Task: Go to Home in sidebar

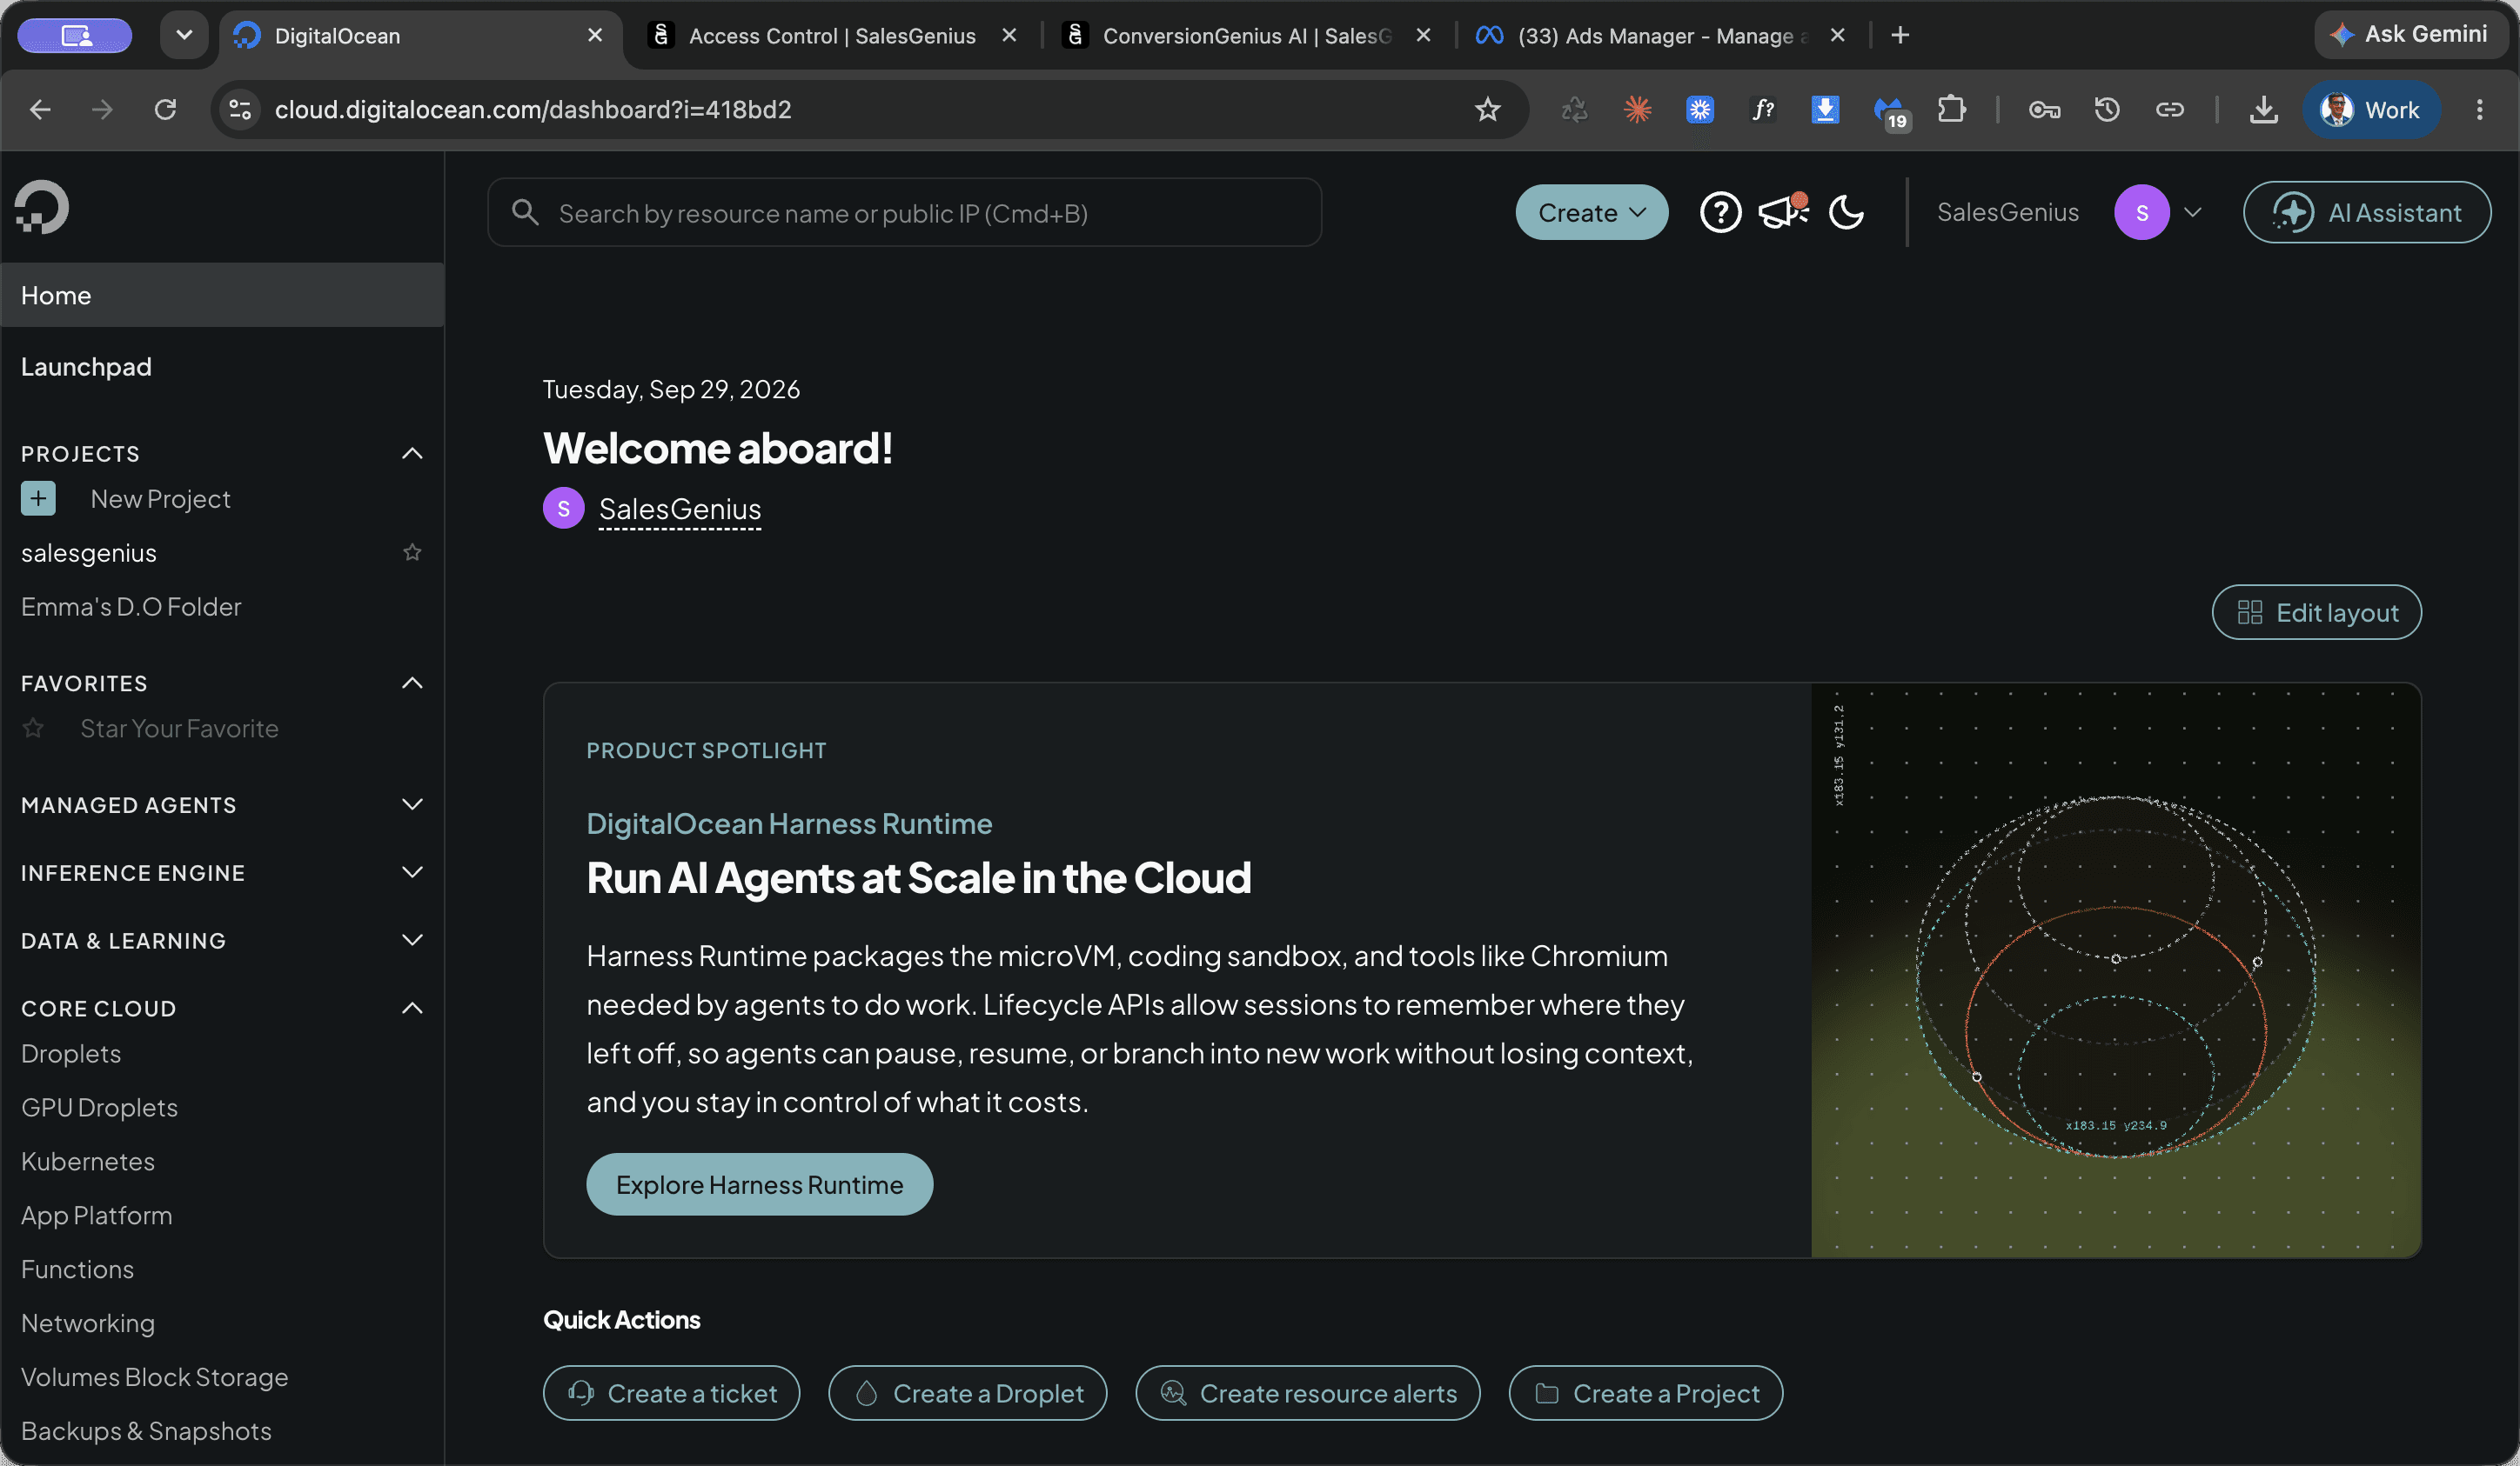Action: [222, 295]
